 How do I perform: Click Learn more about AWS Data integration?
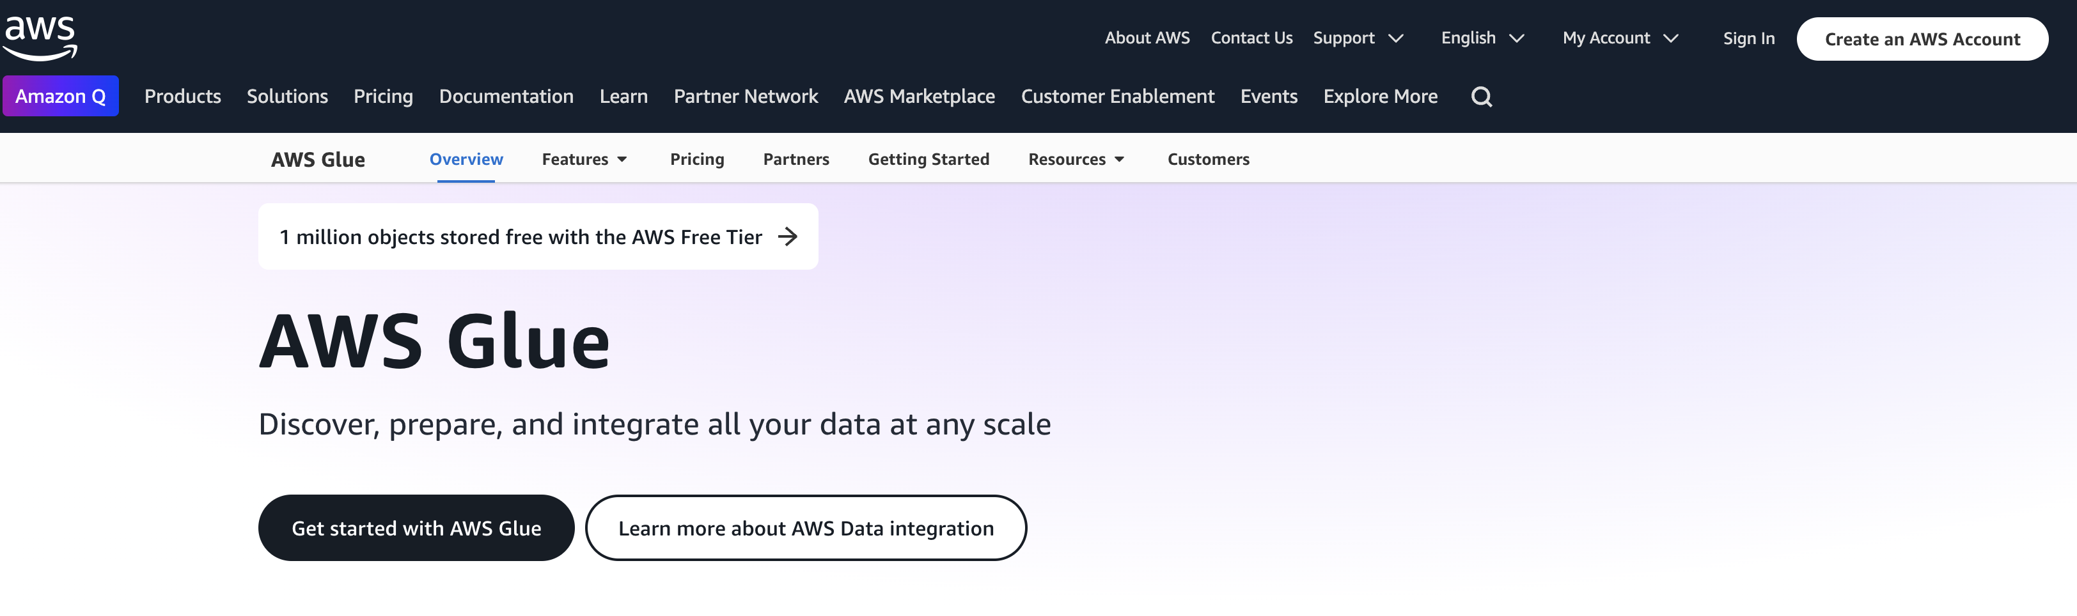(806, 528)
